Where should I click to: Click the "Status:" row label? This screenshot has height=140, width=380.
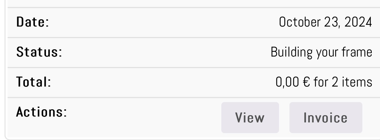(39, 52)
